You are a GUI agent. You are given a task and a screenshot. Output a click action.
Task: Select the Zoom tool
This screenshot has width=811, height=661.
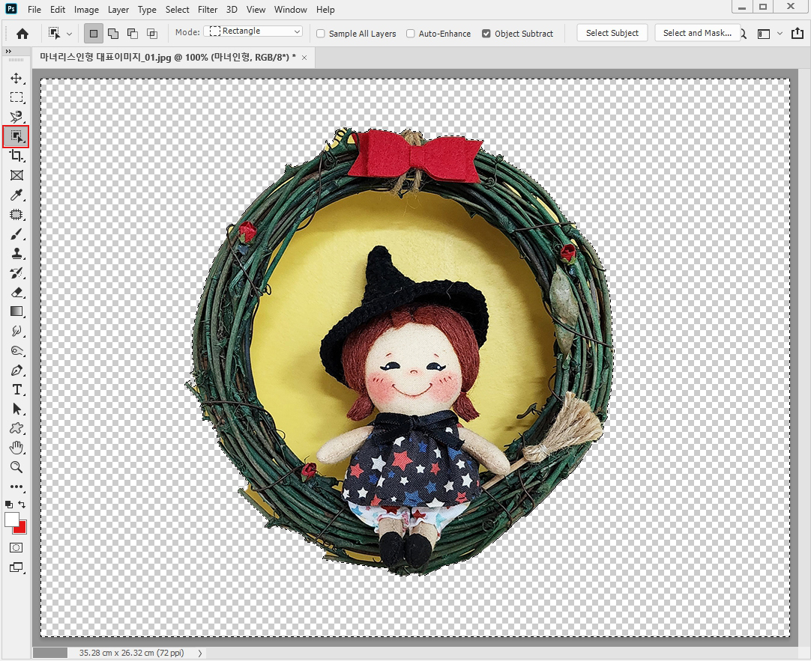coord(16,467)
